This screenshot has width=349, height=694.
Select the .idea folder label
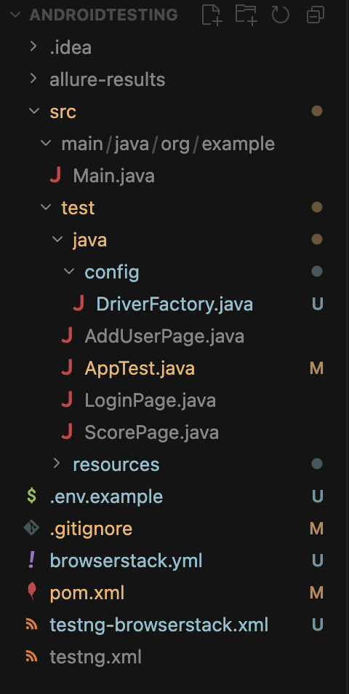coord(71,47)
